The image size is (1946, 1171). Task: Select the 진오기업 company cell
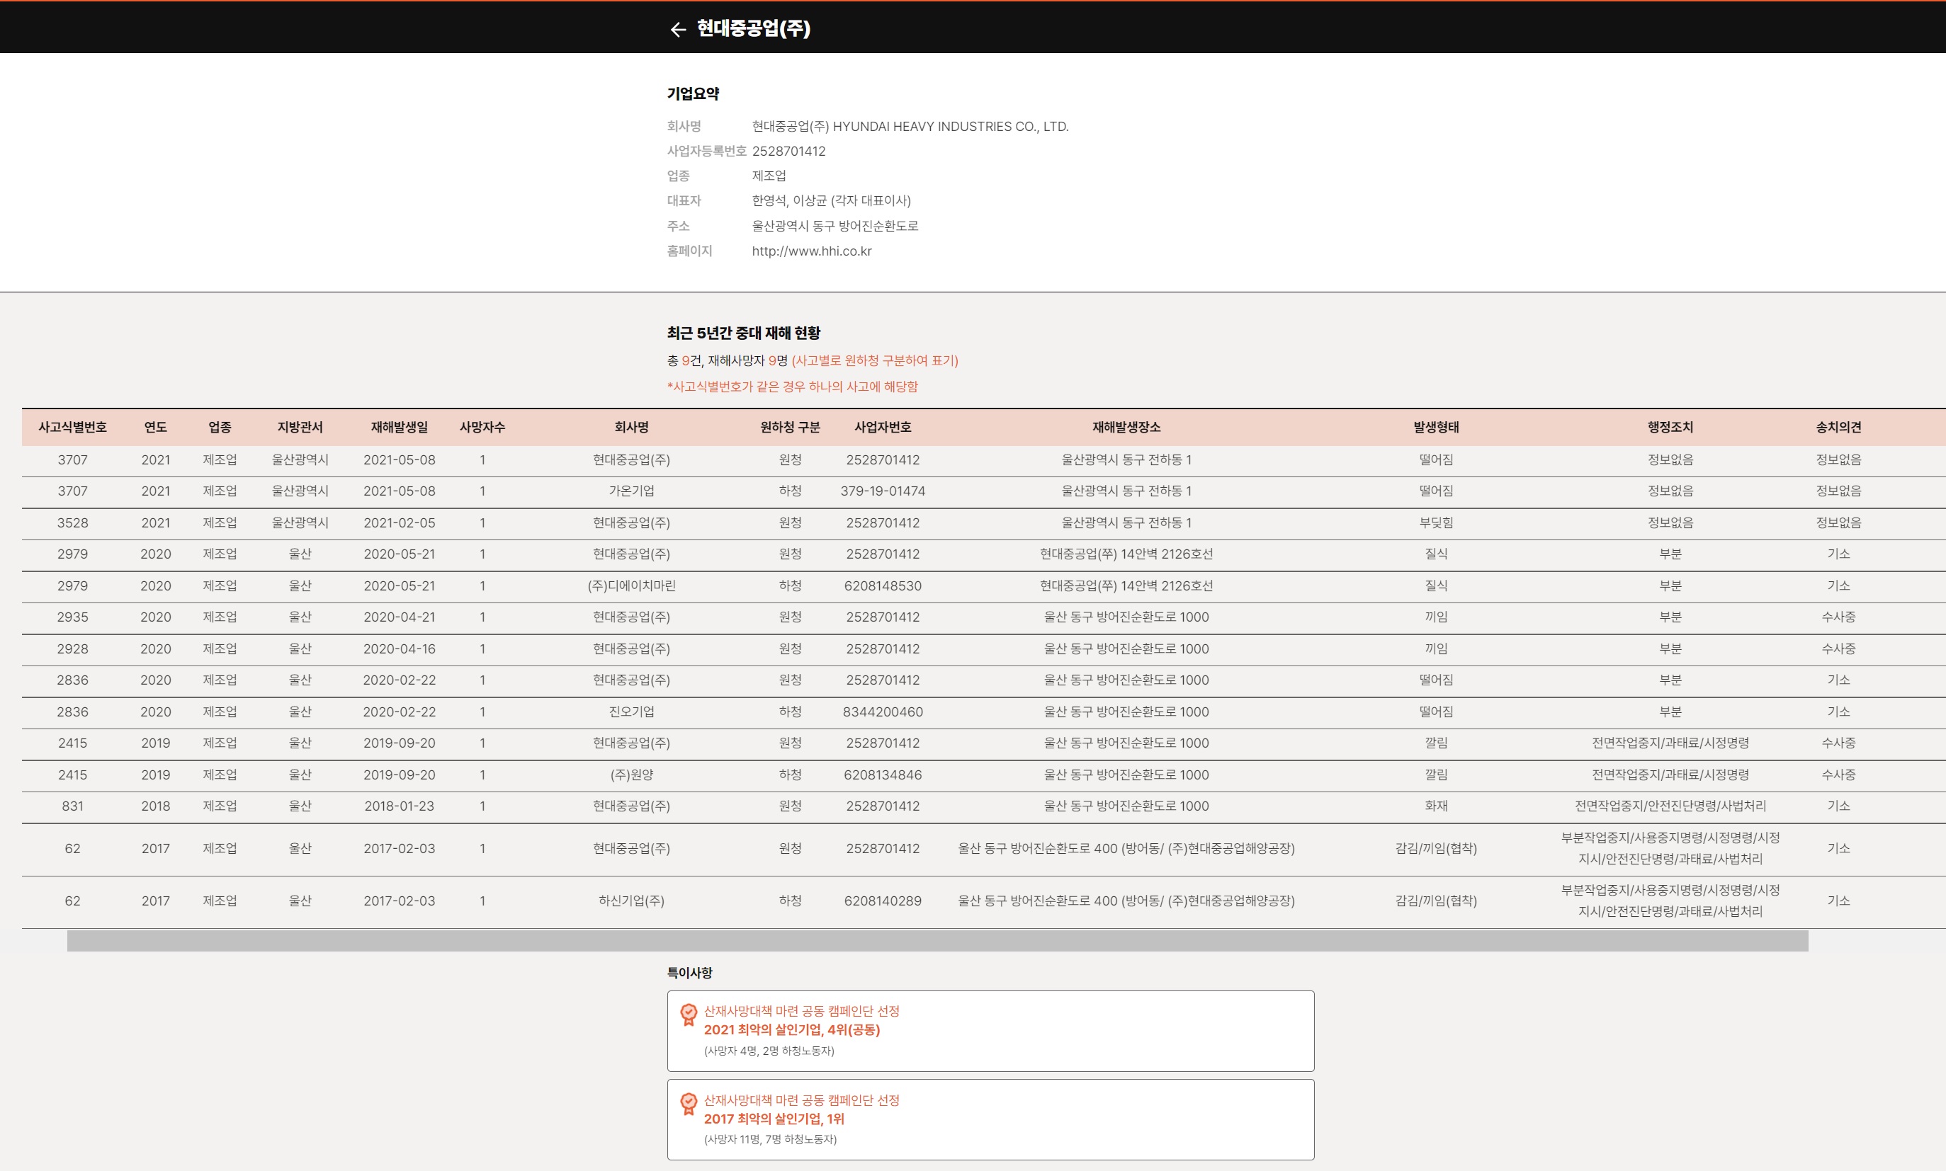(630, 712)
